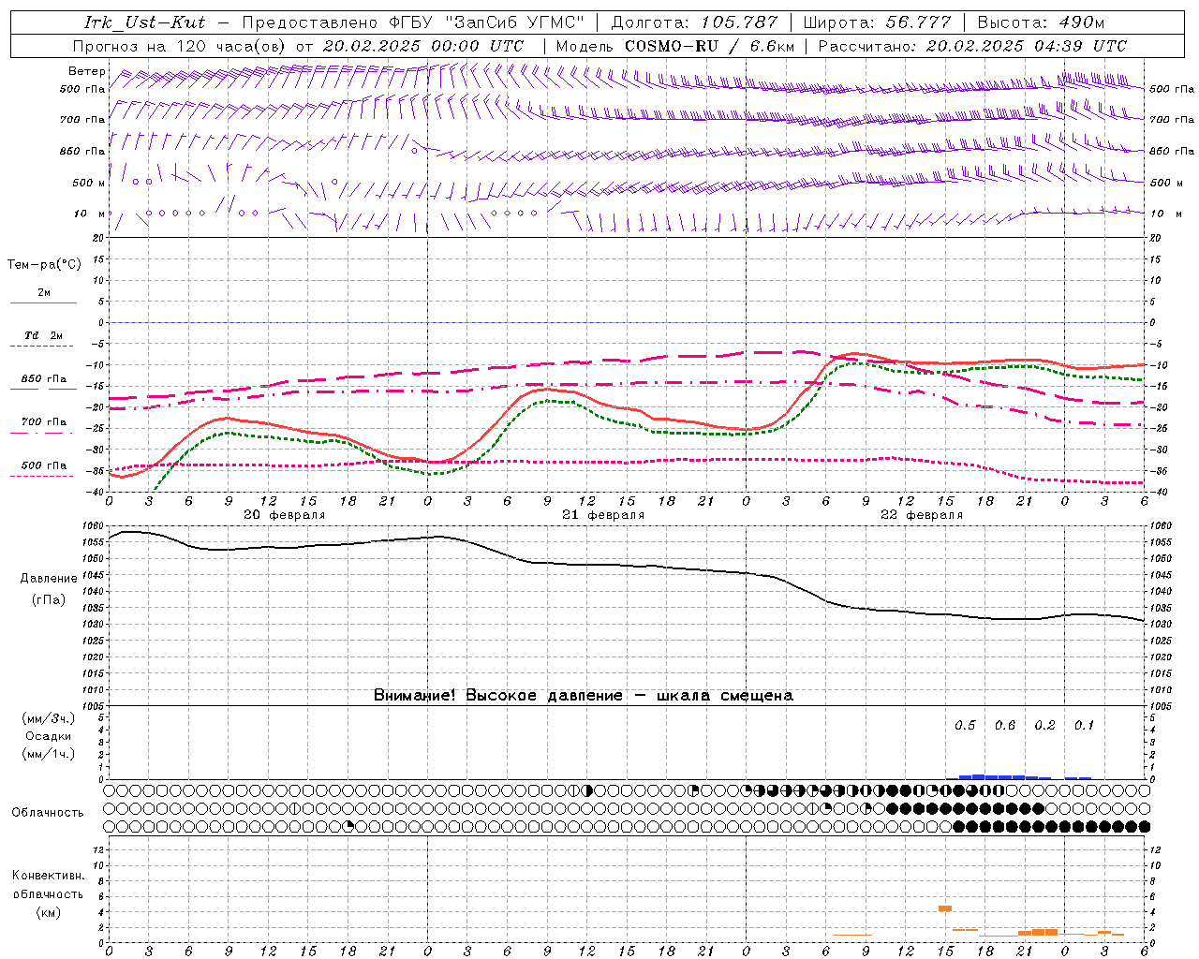
Task: Click the Конвективн. облачность (км) label
Action: [48, 893]
